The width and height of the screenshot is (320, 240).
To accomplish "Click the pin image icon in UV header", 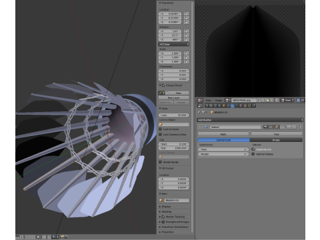I will click(x=277, y=100).
